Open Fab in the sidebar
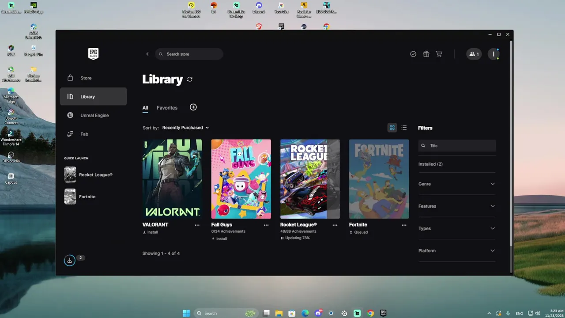565x318 pixels. pos(93,134)
